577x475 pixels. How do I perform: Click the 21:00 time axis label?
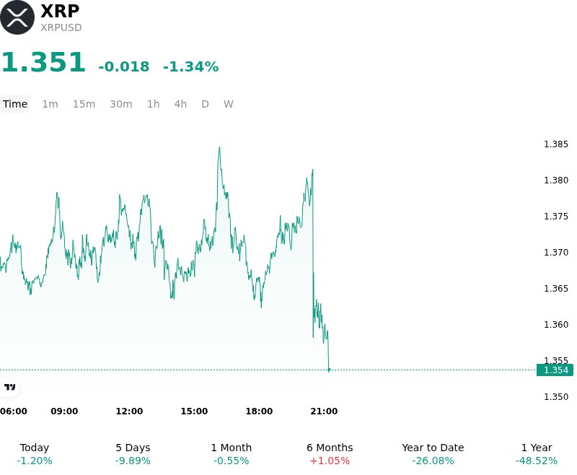point(324,411)
